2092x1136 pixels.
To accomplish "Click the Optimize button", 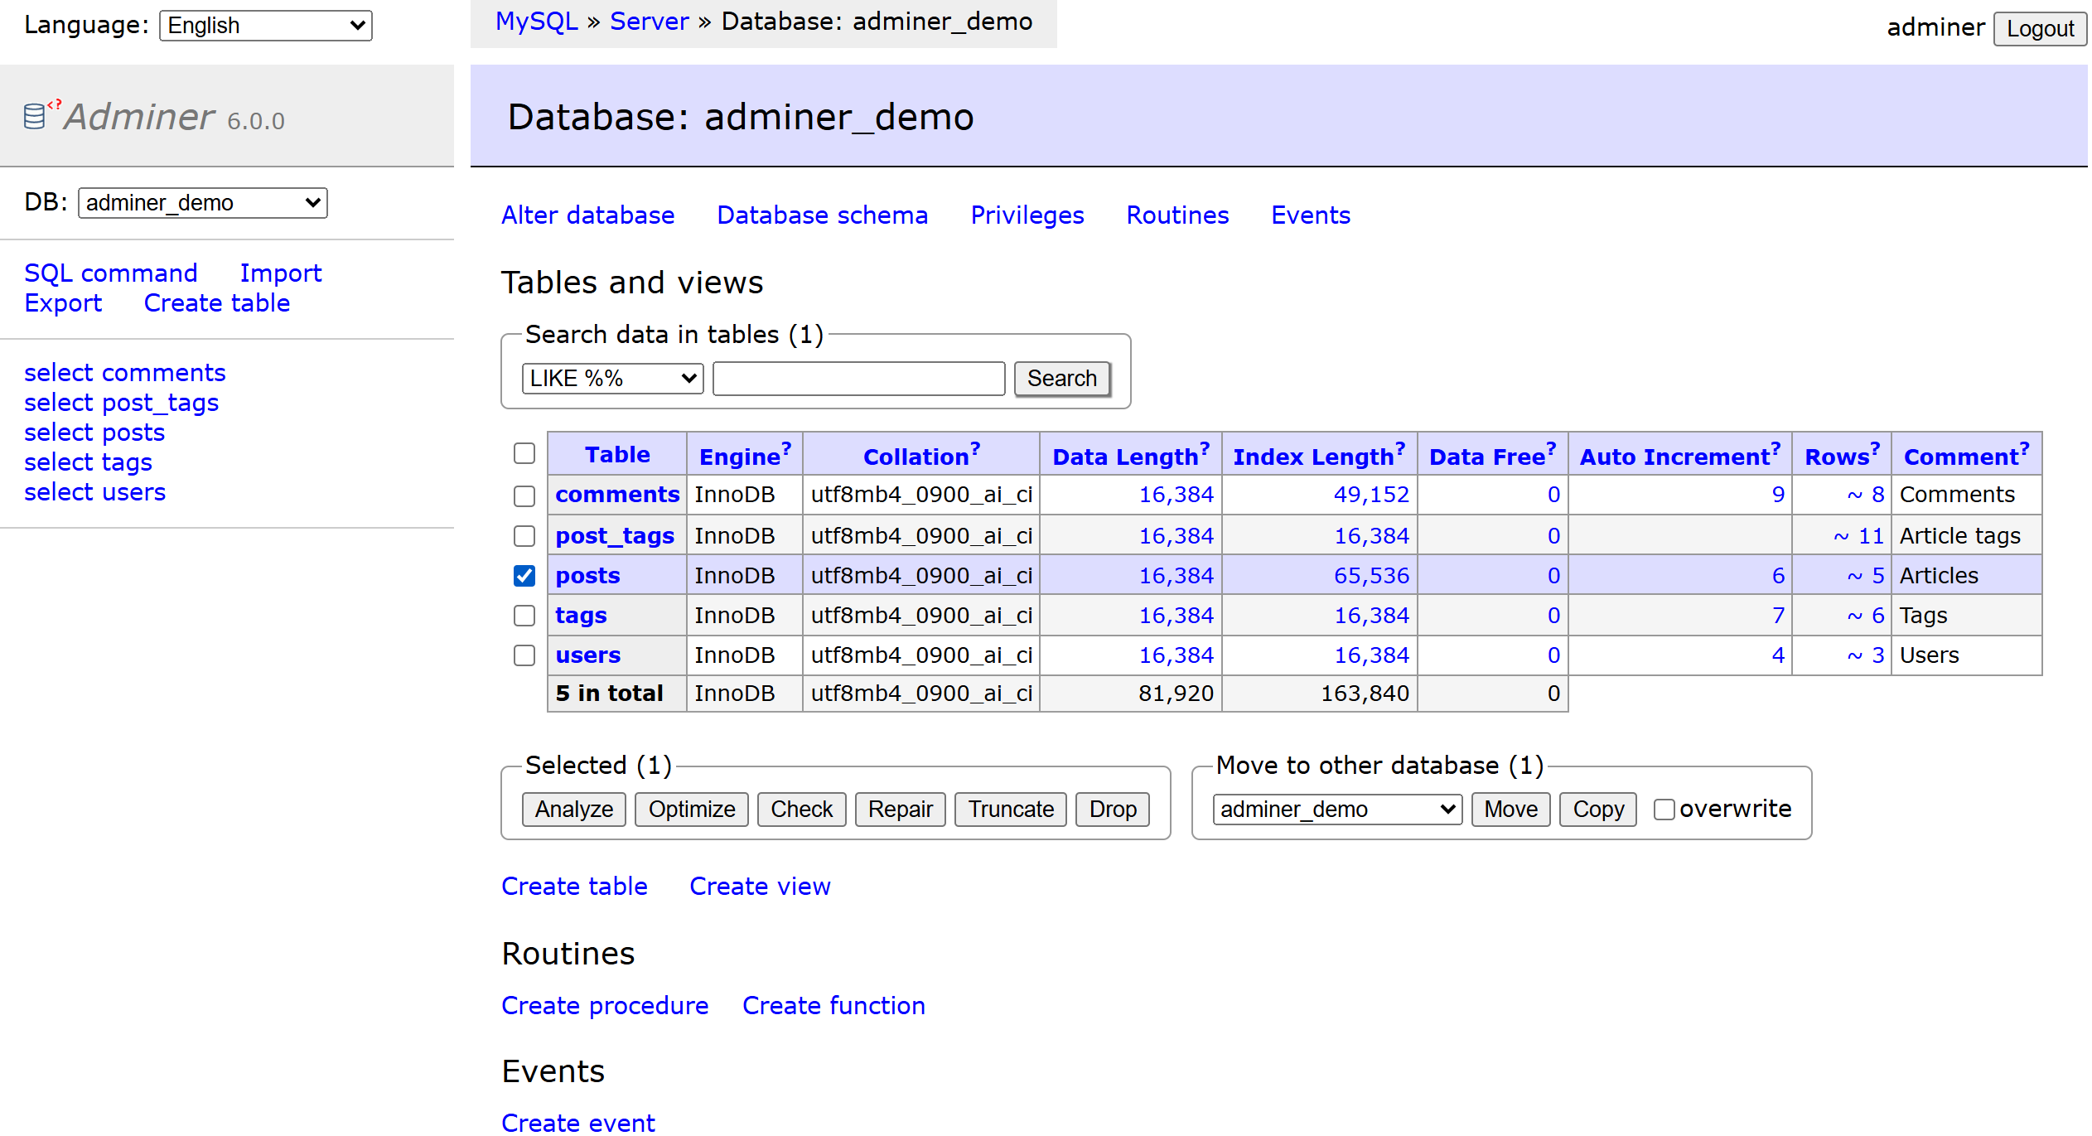I will coord(692,810).
